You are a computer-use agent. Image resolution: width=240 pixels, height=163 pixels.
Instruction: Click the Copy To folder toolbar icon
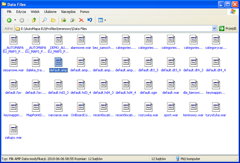point(72,20)
